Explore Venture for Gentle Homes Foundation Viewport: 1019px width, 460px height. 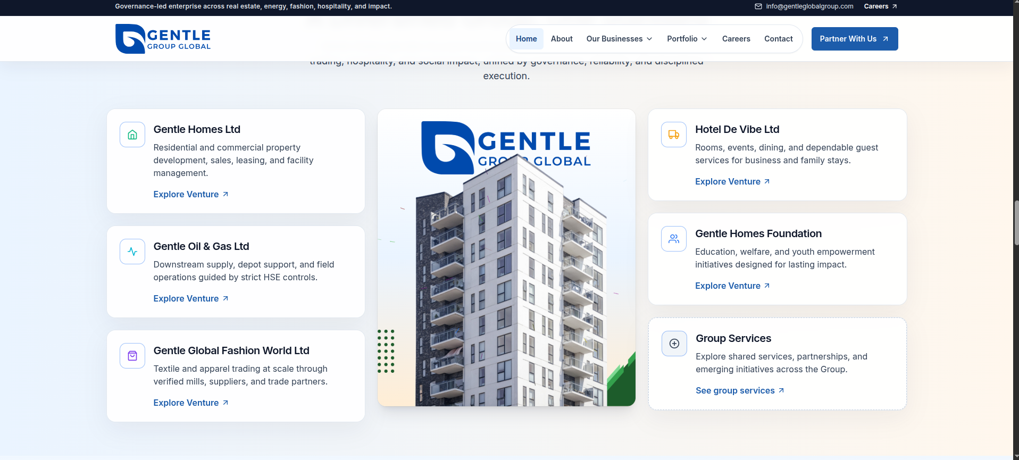pos(732,286)
